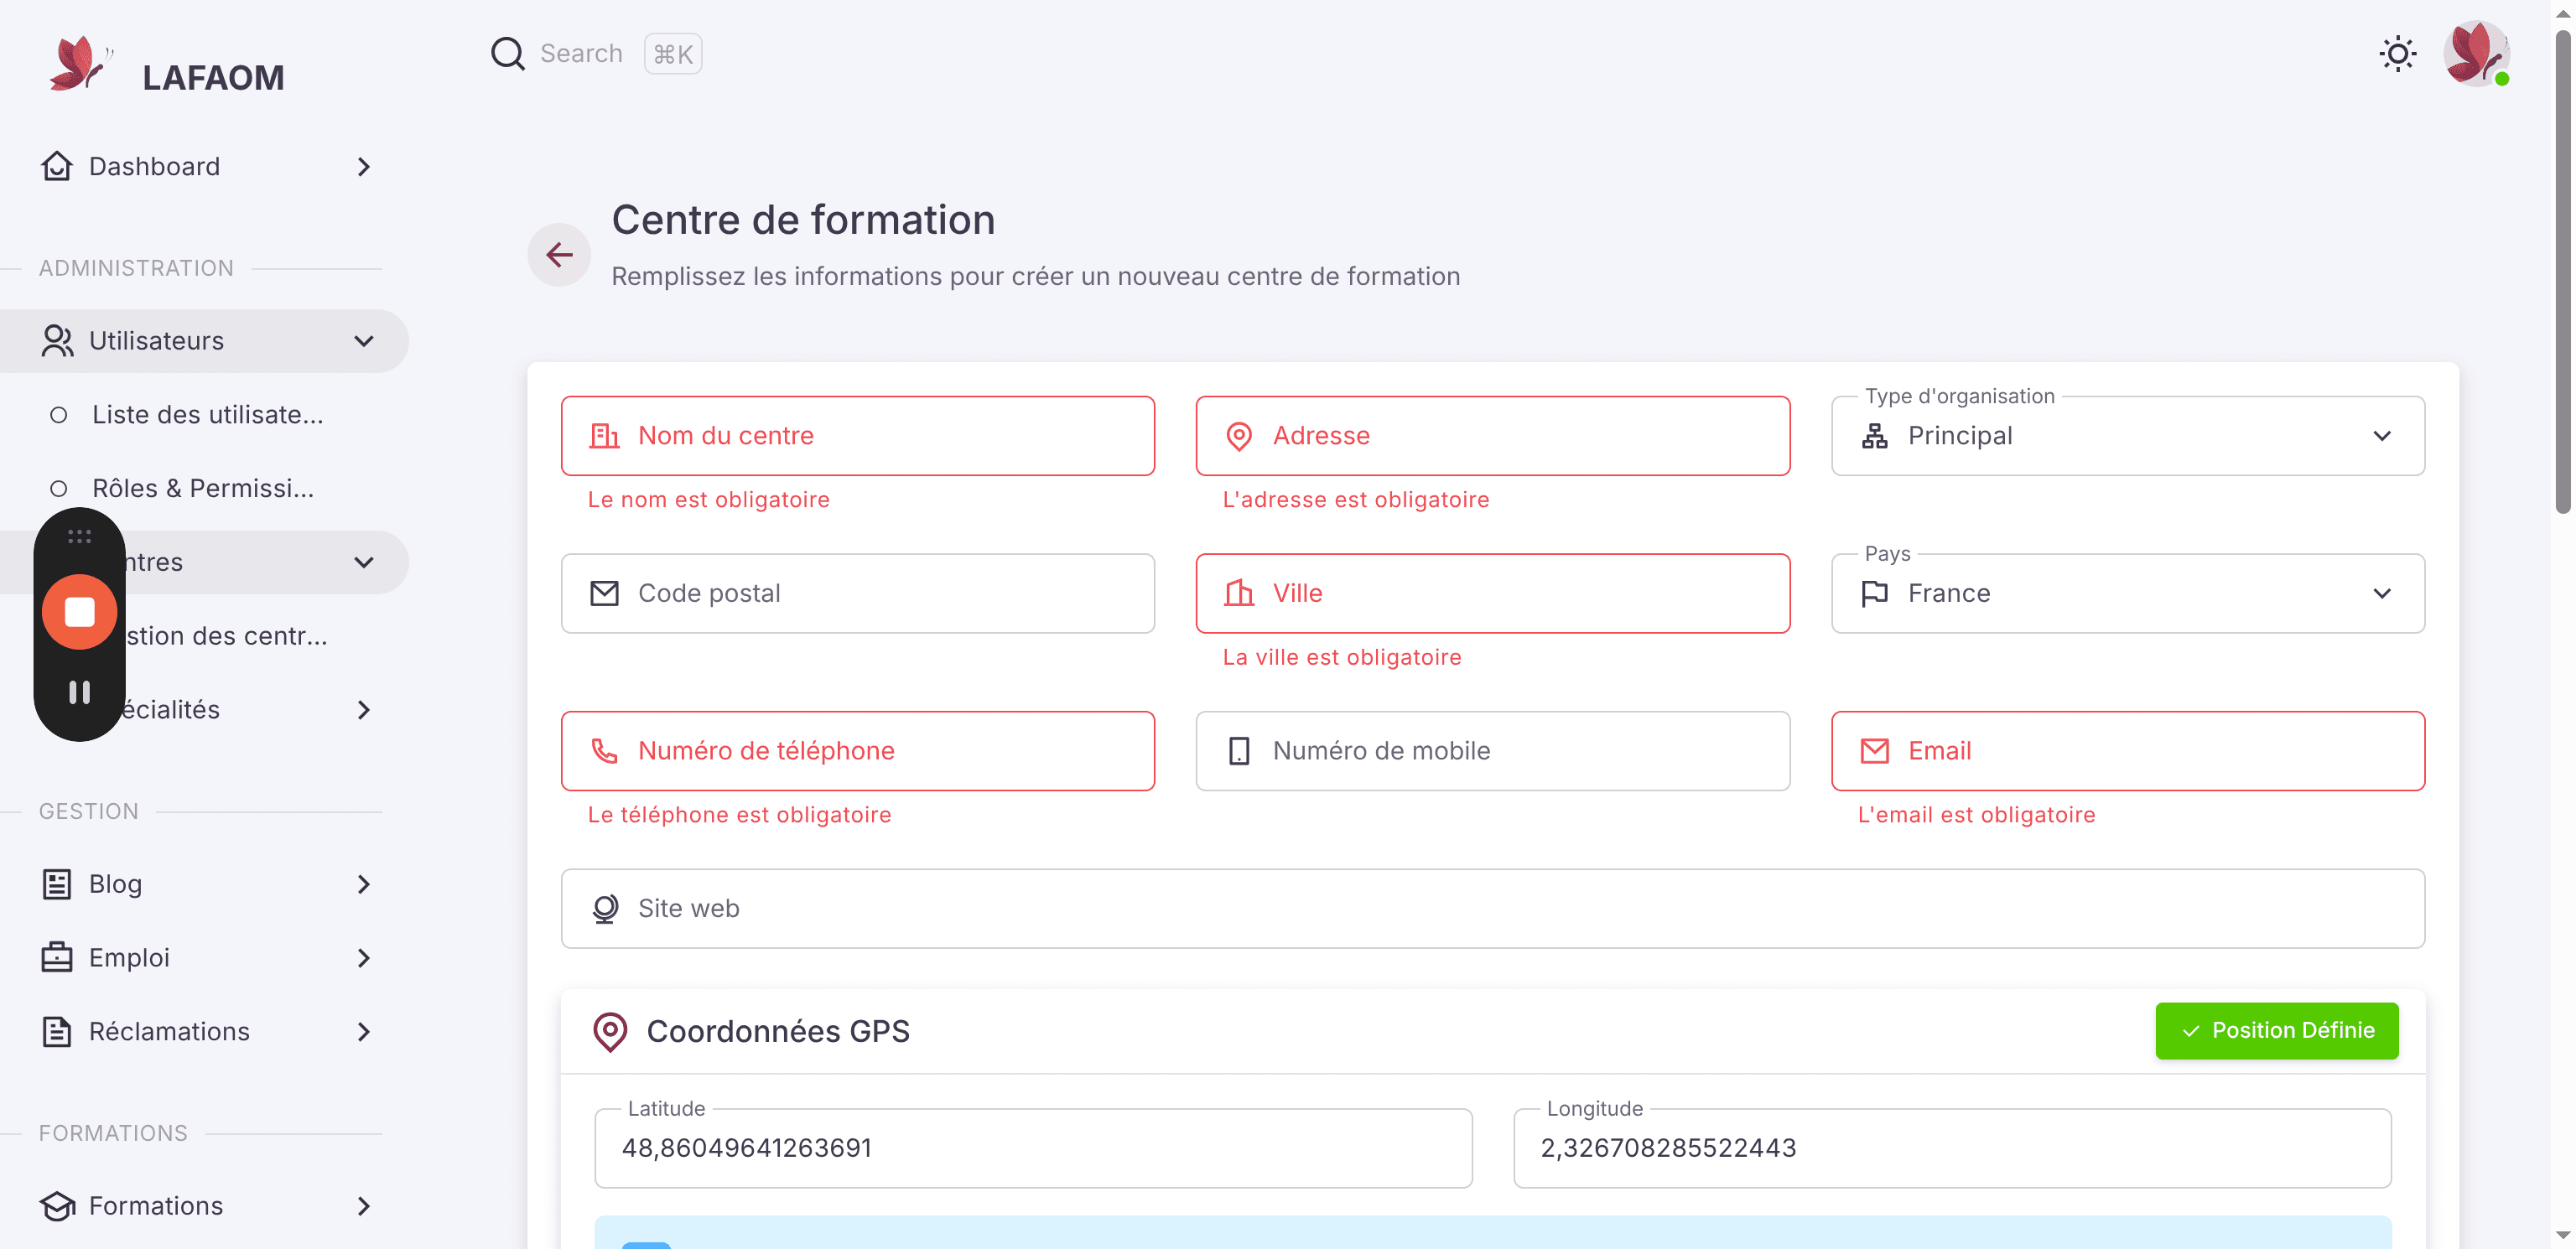Expand the Emploi menu chevron
The width and height of the screenshot is (2576, 1249).
click(x=364, y=958)
